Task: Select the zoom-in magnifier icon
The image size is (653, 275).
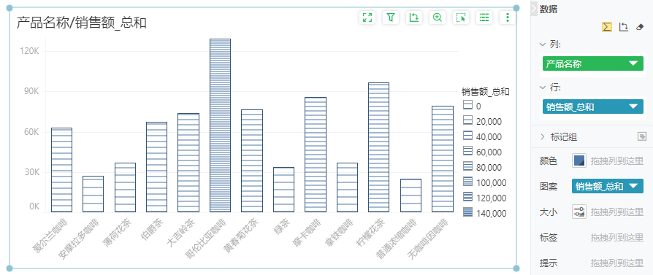Action: (x=438, y=17)
